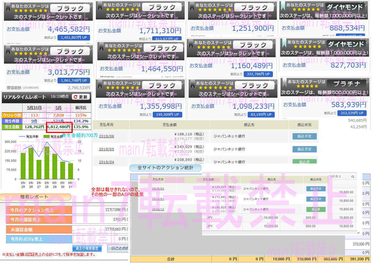Click the 発生金額 green legend marker
Screen dimensions: 373x264
click(46, 137)
